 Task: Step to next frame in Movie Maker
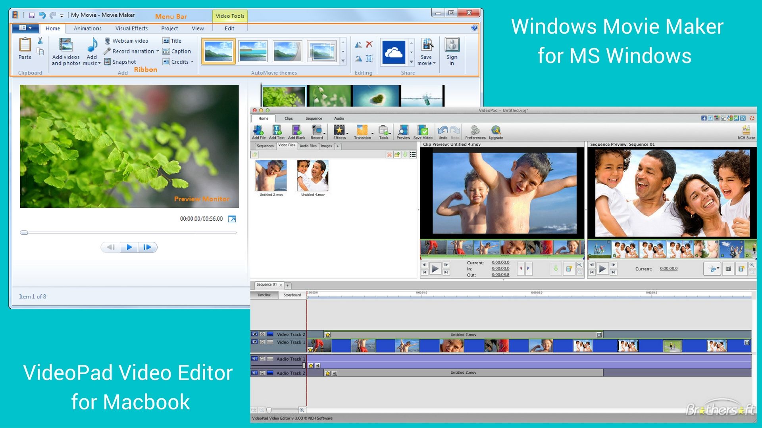coord(147,247)
